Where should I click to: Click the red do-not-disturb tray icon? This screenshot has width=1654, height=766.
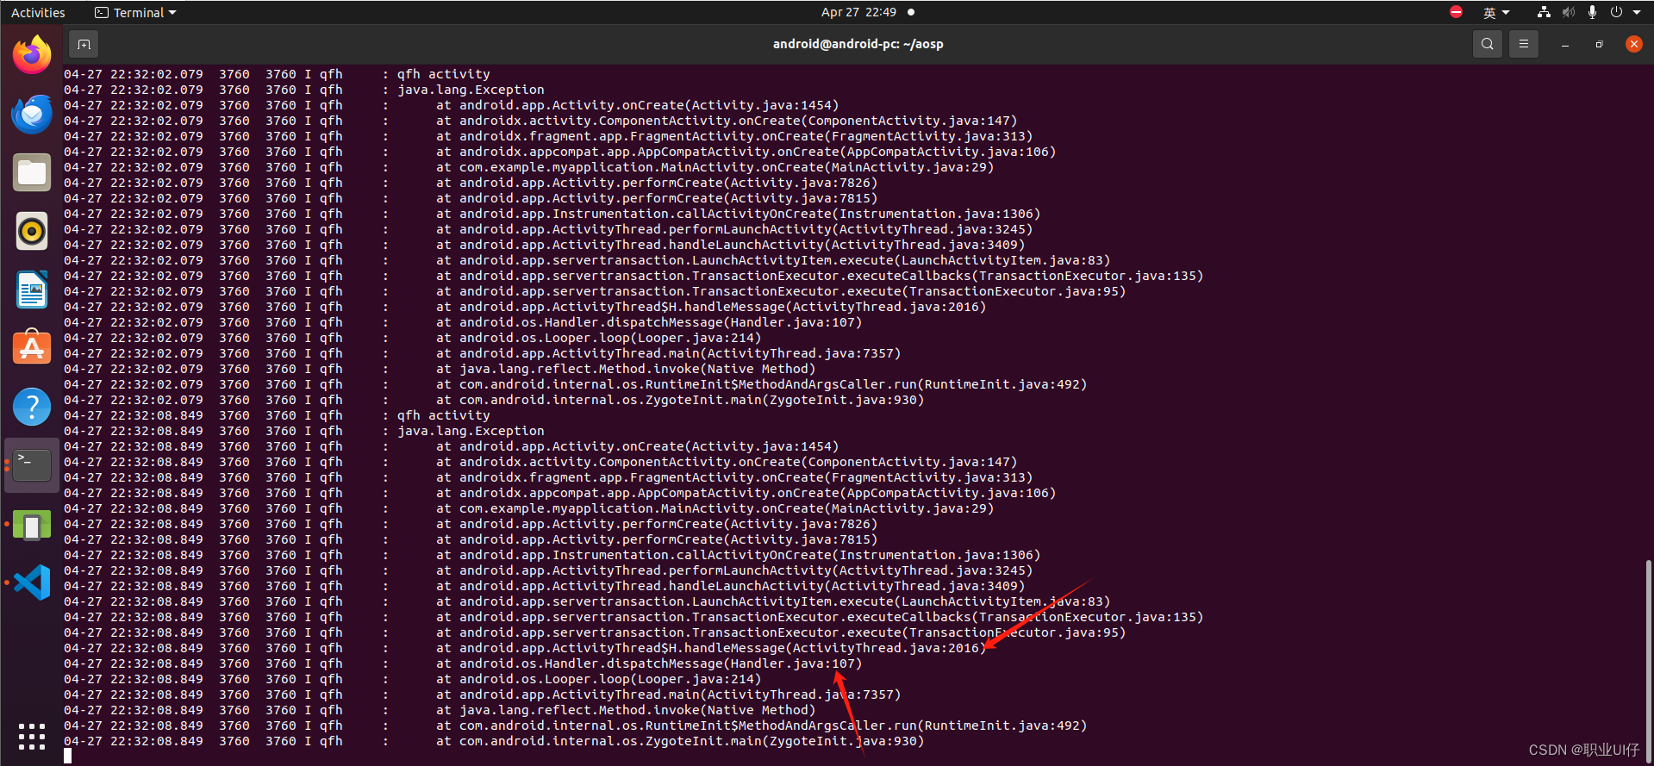[x=1456, y=12]
